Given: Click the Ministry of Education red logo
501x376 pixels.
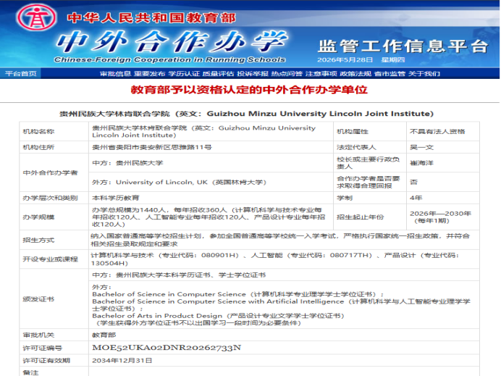Looking at the screenshot, I should [x=36, y=17].
